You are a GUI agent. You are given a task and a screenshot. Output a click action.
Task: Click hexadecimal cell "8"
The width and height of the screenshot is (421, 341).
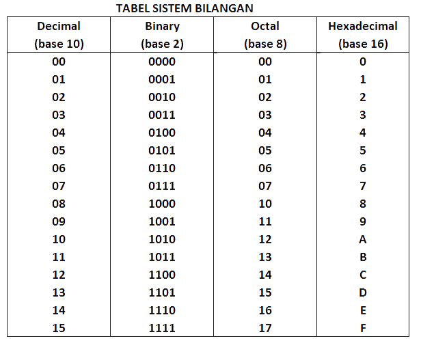point(363,204)
